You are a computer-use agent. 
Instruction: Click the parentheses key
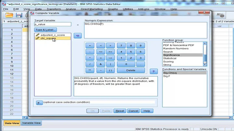coord(110,70)
